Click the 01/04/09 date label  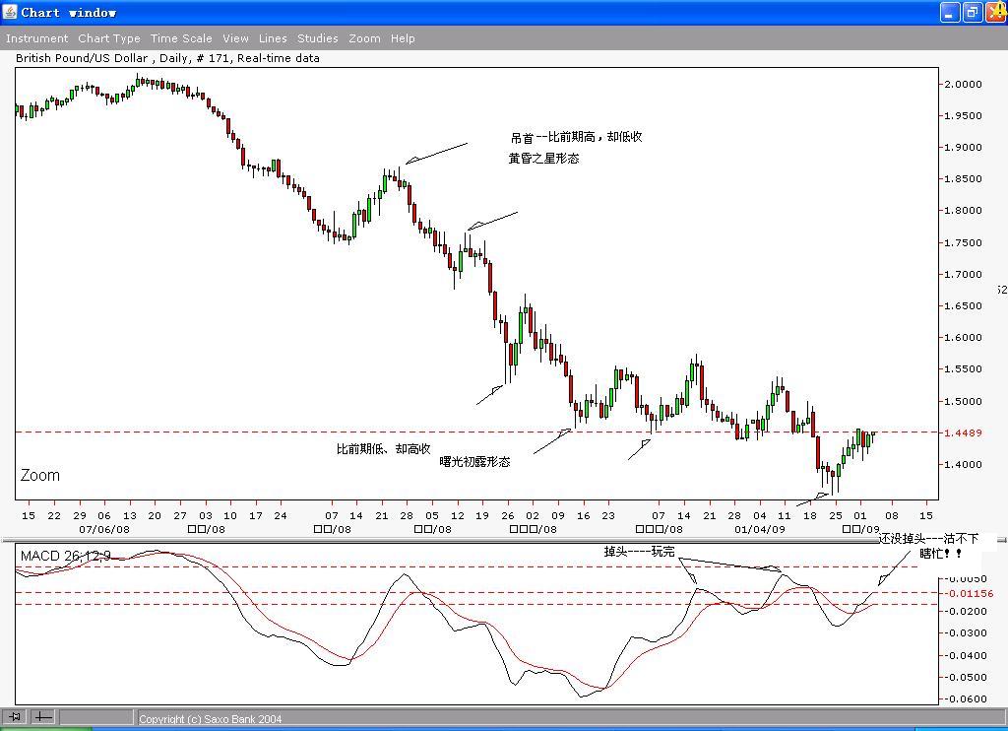pyautogui.click(x=760, y=529)
